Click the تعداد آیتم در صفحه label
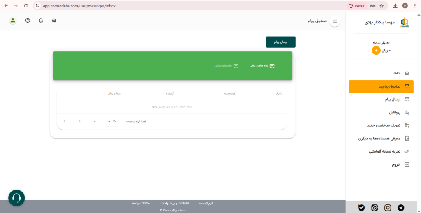The width and height of the screenshot is (421, 213). (136, 121)
